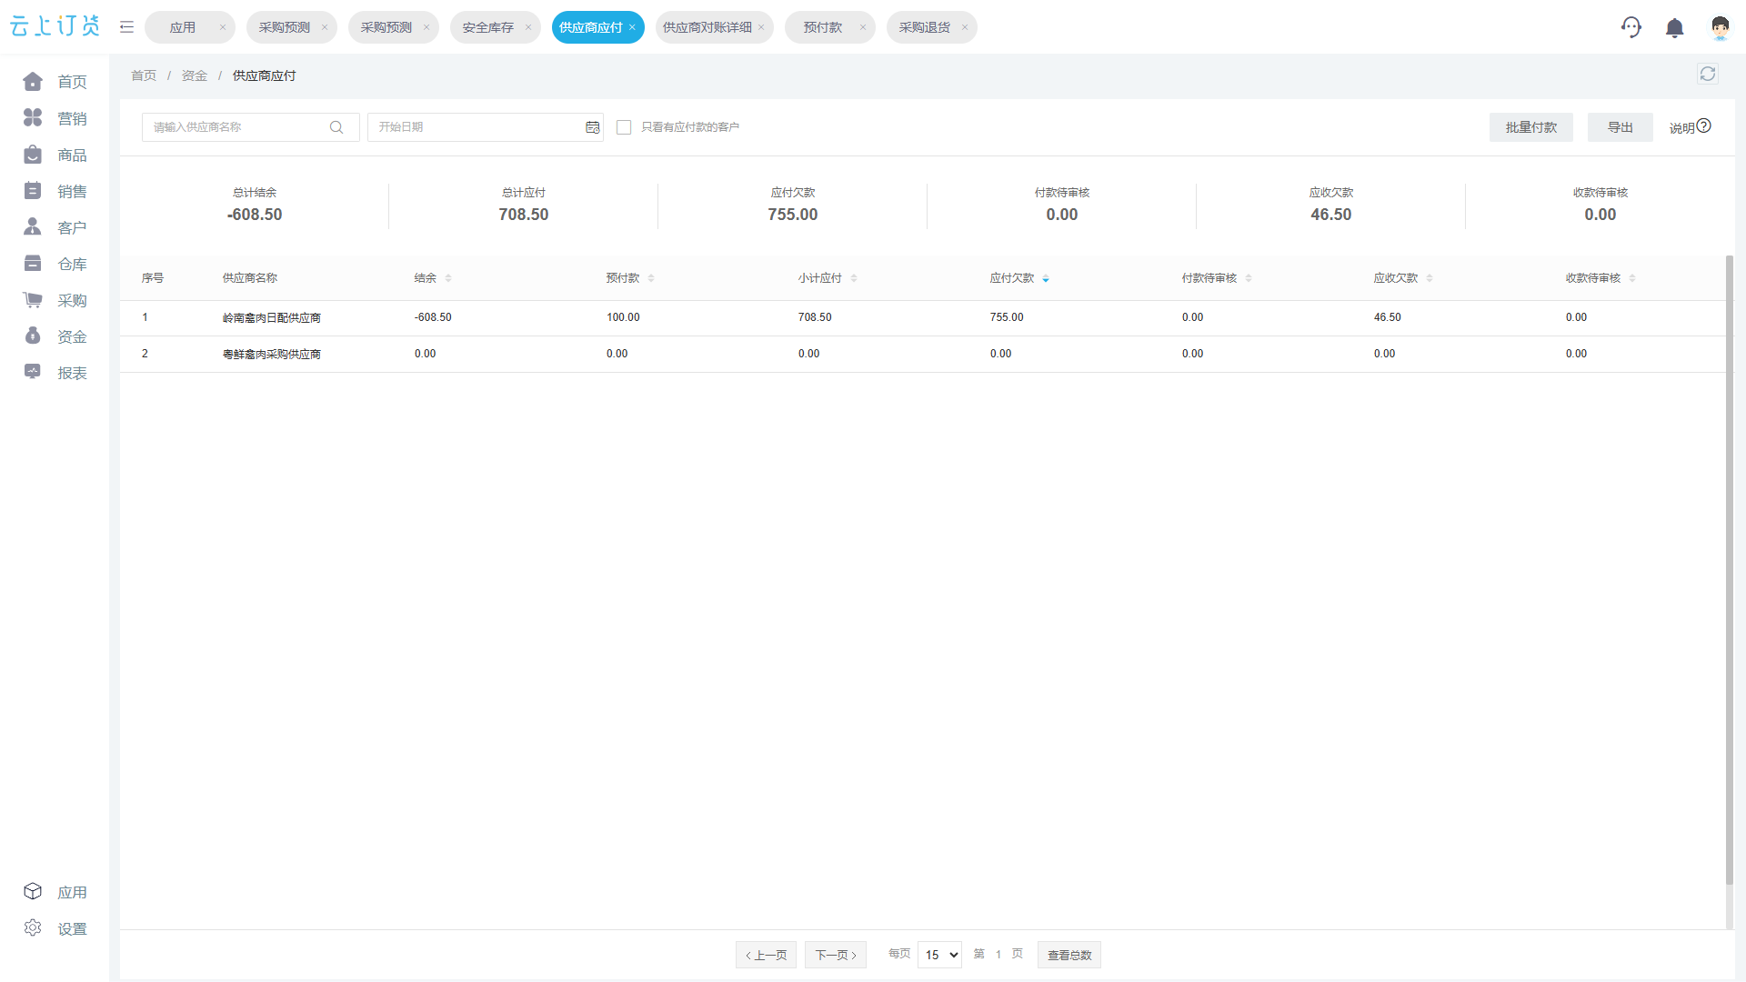Screen dimensions: 1746x982
Task: Open the customer service headset icon
Action: point(1631,27)
